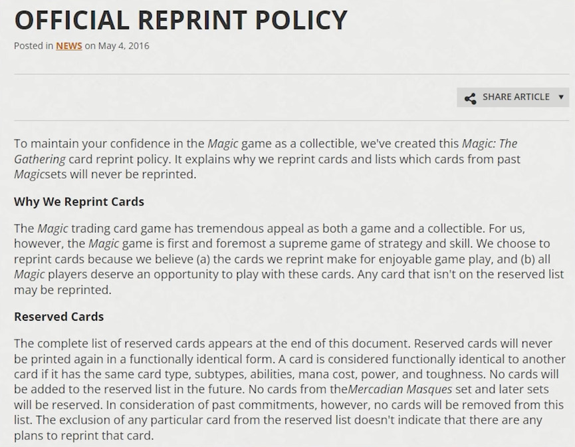Click the line plans to reprint that card

click(x=84, y=436)
